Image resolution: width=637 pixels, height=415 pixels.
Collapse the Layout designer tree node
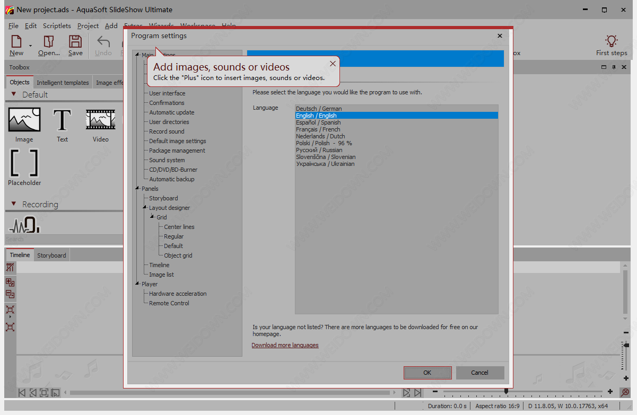coord(145,208)
